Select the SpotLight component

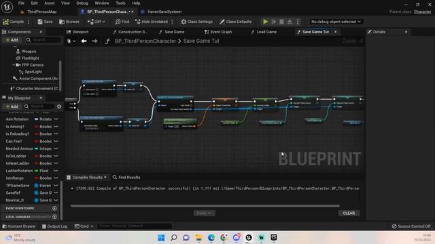(x=33, y=72)
